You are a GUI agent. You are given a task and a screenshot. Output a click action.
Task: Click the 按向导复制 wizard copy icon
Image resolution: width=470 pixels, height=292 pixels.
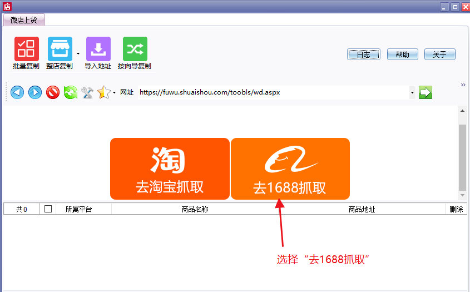coord(135,49)
